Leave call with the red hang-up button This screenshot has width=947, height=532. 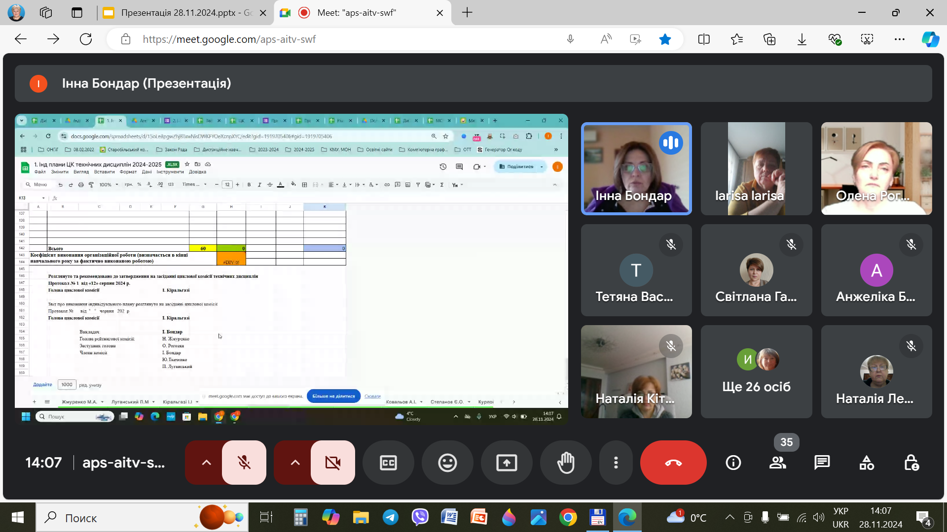pos(673,463)
